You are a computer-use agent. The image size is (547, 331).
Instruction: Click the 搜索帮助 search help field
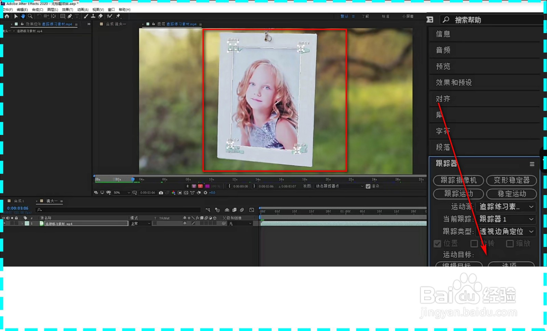click(491, 20)
